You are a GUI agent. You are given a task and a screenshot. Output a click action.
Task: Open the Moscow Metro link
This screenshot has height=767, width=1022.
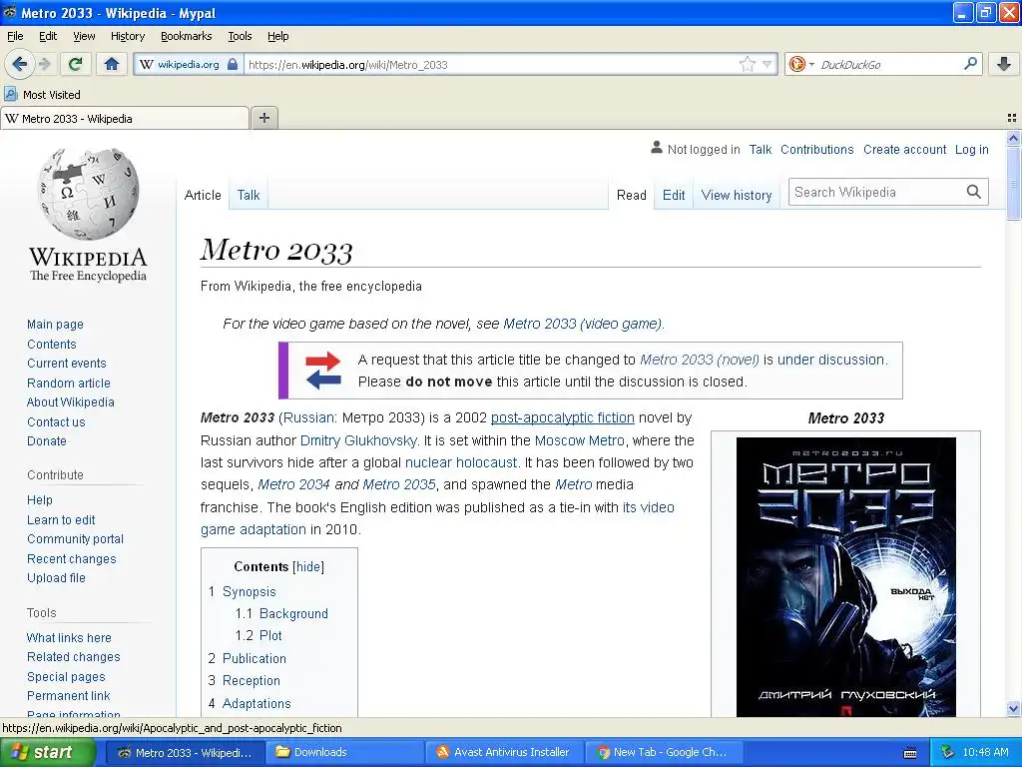[x=579, y=440]
